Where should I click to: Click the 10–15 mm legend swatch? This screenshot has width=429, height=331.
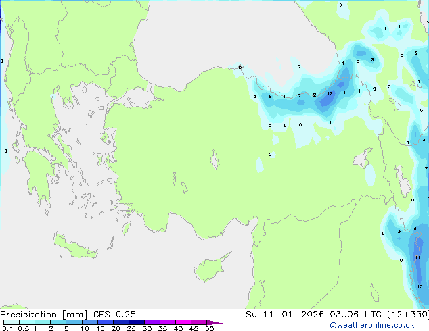90,322
